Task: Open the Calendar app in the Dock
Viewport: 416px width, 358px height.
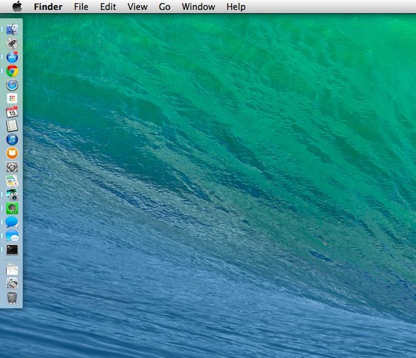Action: click(x=12, y=112)
